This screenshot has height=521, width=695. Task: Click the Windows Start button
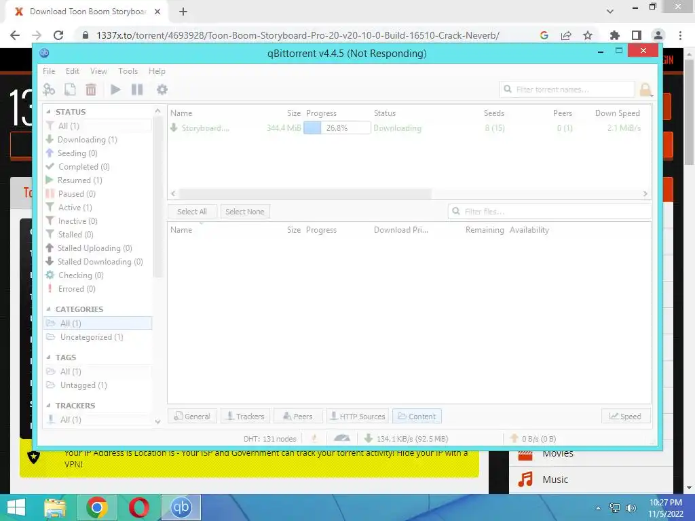click(x=16, y=507)
